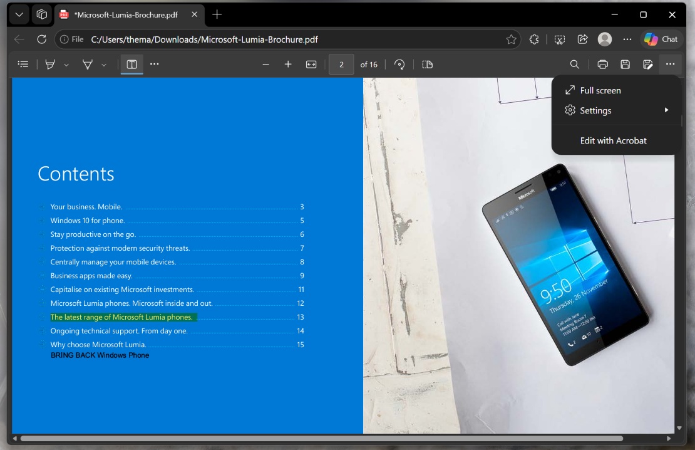
Task: Choose Full screen from the menu
Action: click(616, 90)
